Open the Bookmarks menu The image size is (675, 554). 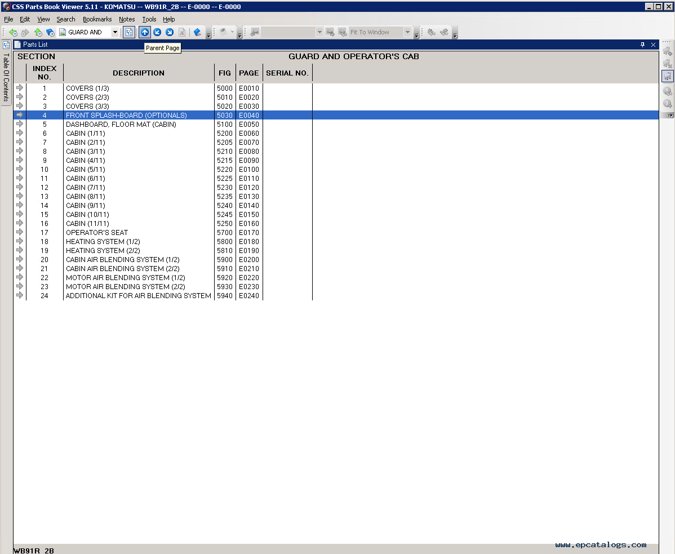tap(97, 19)
